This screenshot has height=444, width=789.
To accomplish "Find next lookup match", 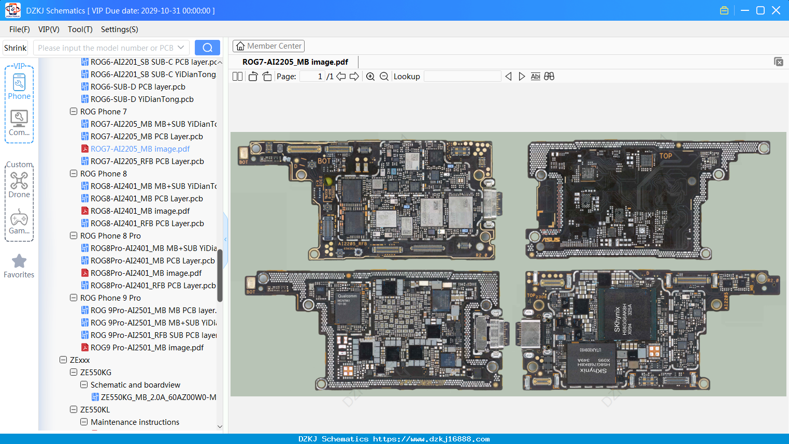I will coord(522,77).
